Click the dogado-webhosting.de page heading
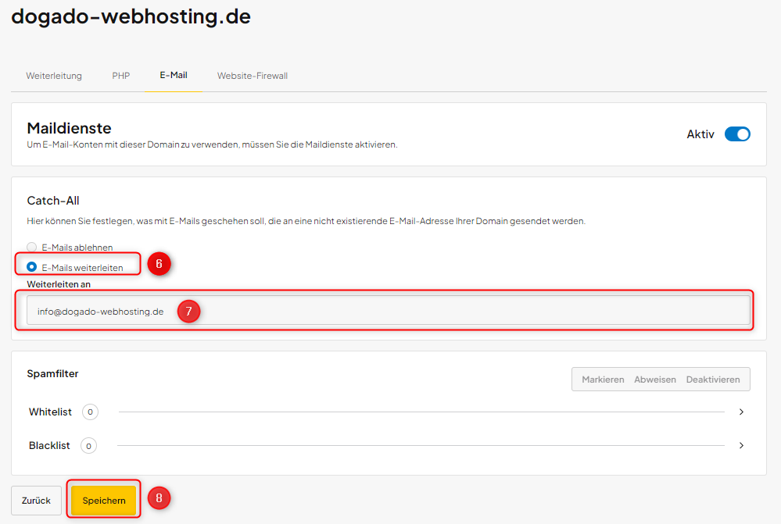This screenshot has width=781, height=524. (131, 16)
